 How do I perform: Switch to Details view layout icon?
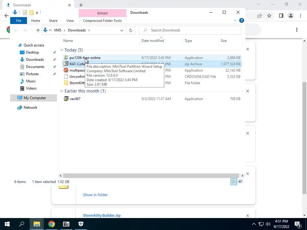click(234, 181)
